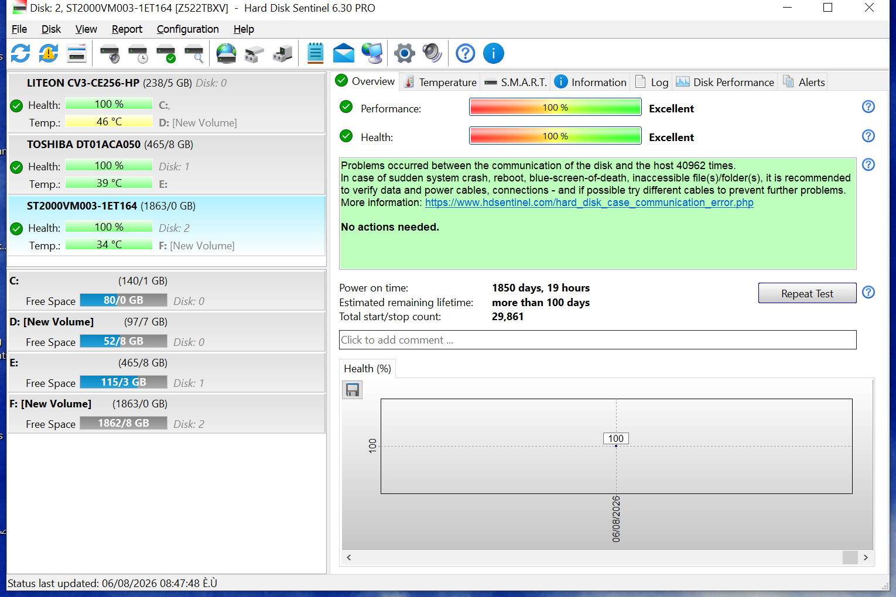Click the D: [New Volume] partition name

[52, 322]
